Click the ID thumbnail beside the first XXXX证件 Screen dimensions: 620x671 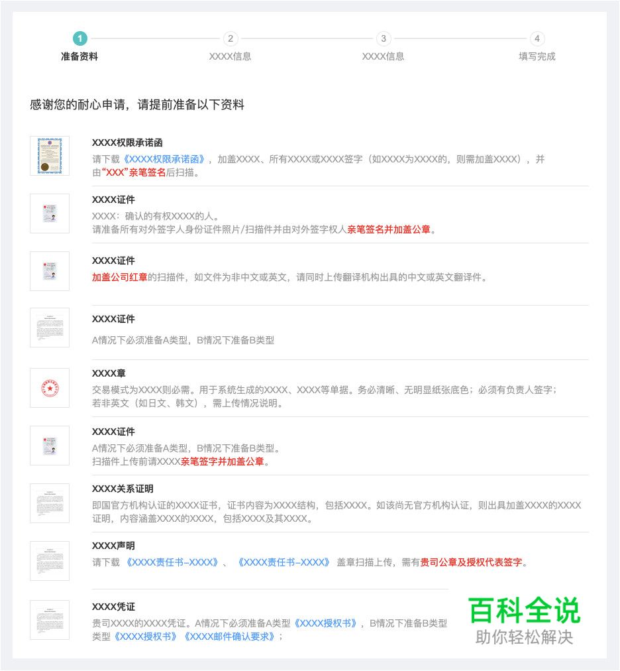click(x=49, y=213)
